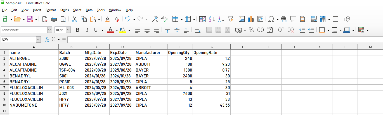Toggle Underline formatting
Screen dimensions: 383x115
pyautogui.click(x=96, y=30)
